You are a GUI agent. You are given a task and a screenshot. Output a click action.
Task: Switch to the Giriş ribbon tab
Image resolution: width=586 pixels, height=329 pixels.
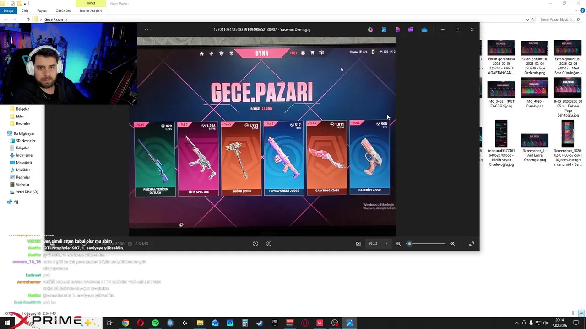tap(25, 11)
